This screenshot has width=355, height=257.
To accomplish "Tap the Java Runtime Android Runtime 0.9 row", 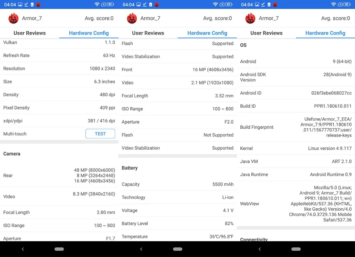I will (x=296, y=175).
